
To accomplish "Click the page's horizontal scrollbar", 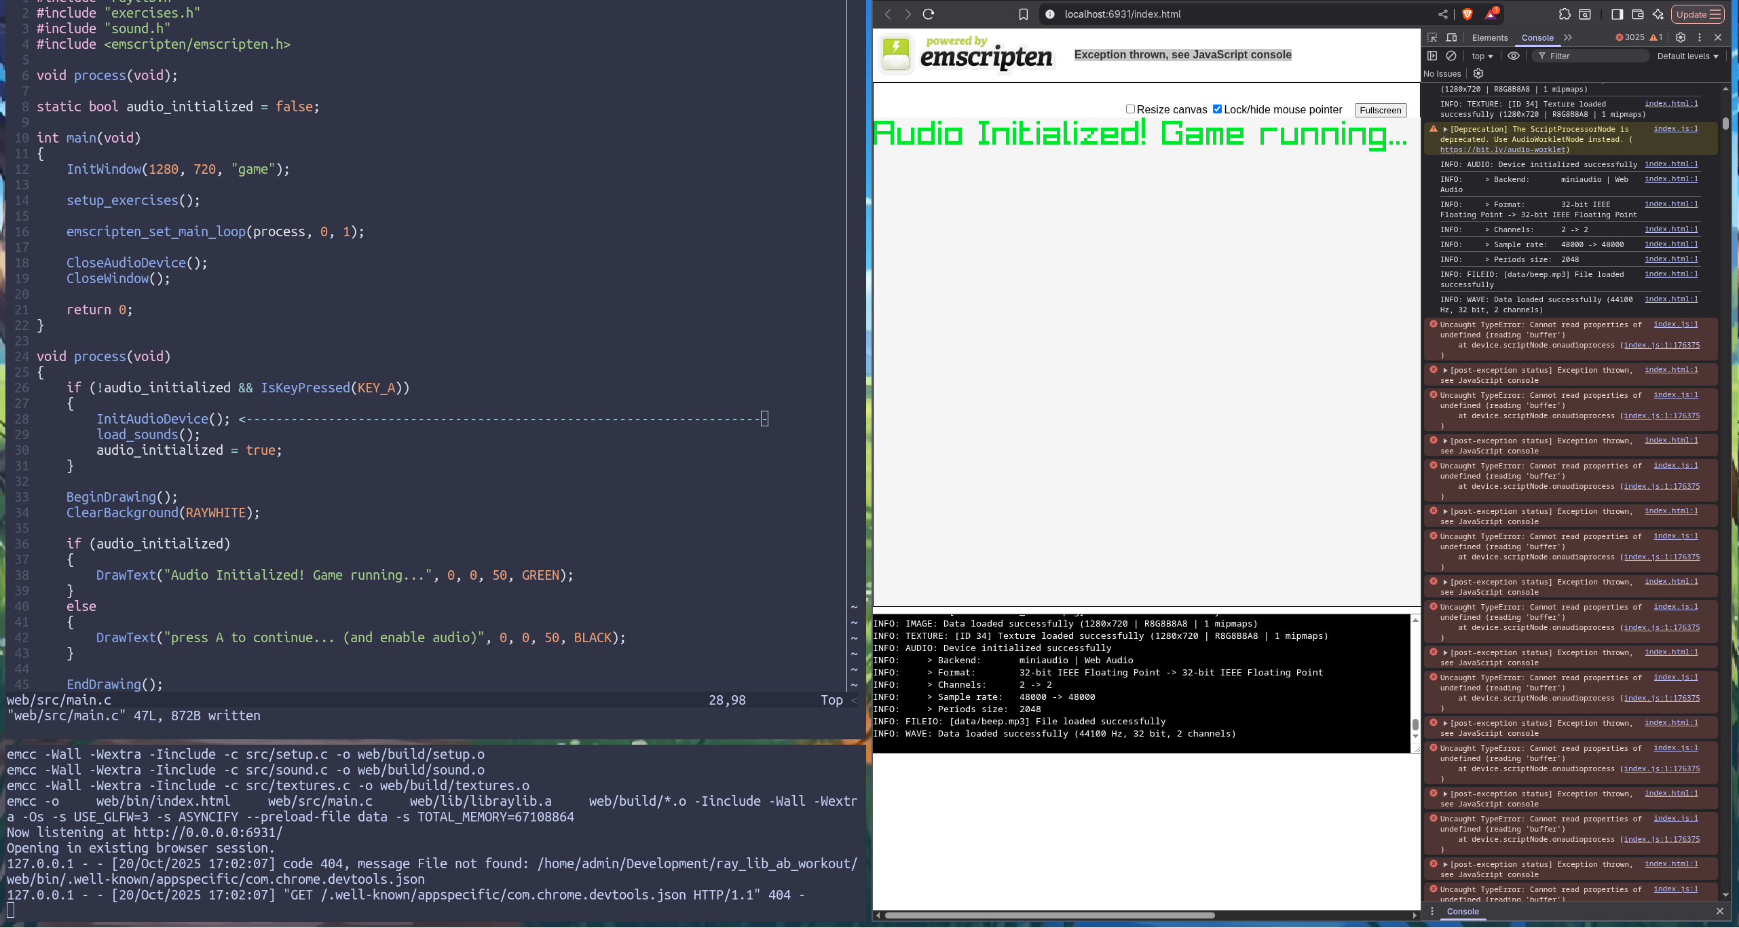I will pos(1049,915).
